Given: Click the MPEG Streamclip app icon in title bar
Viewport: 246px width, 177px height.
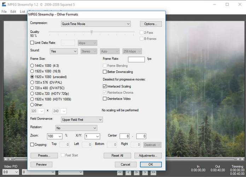Looking at the screenshot, I should (x=4, y=4).
